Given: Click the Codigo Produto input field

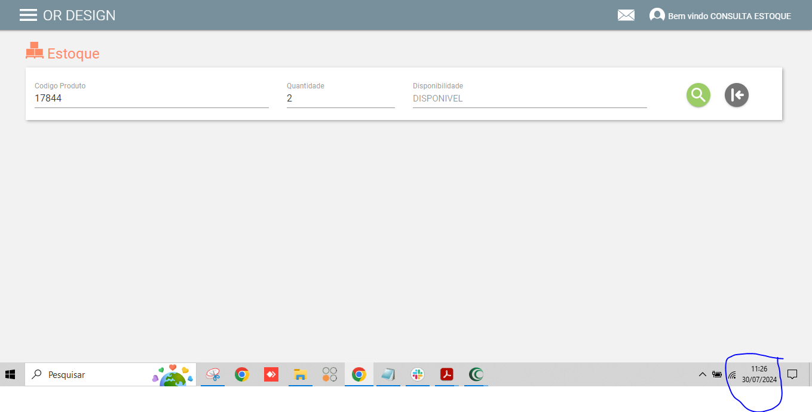Looking at the screenshot, I should coord(151,99).
